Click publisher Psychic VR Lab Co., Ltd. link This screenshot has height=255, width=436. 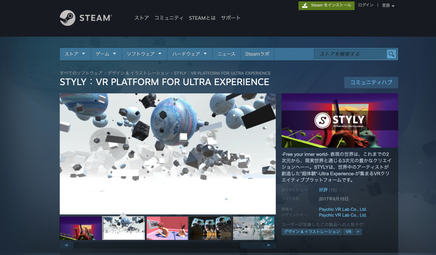(343, 215)
